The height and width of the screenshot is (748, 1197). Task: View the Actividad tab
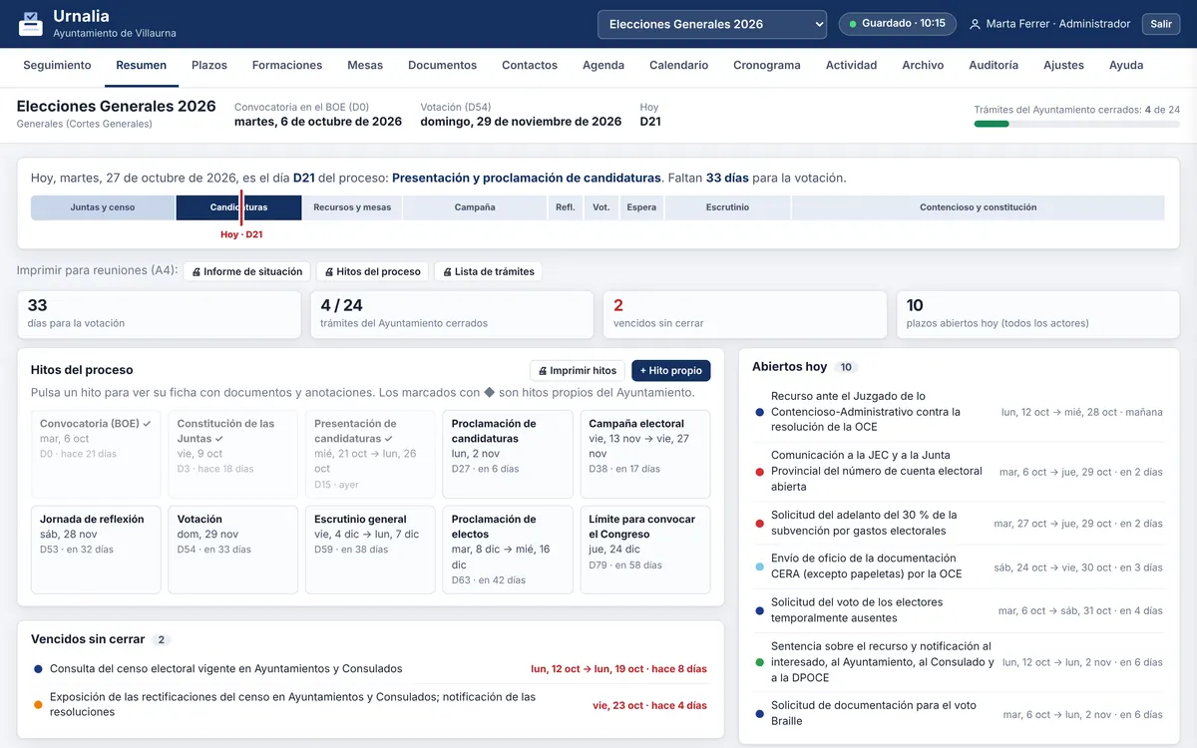coord(851,65)
